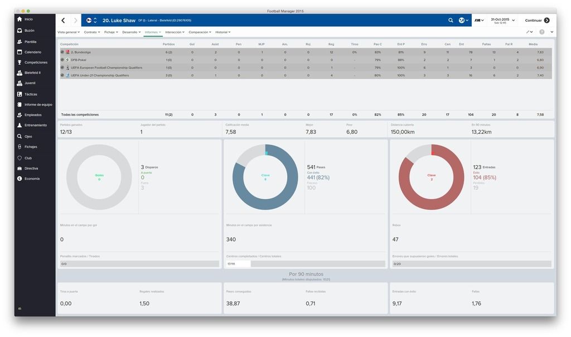Sort table by Asist column header
The width and height of the screenshot is (571, 337).
(215, 44)
